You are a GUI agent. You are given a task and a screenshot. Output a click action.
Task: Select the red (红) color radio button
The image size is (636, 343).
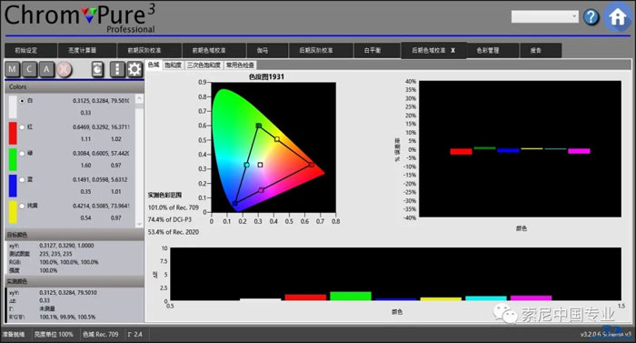coord(22,127)
